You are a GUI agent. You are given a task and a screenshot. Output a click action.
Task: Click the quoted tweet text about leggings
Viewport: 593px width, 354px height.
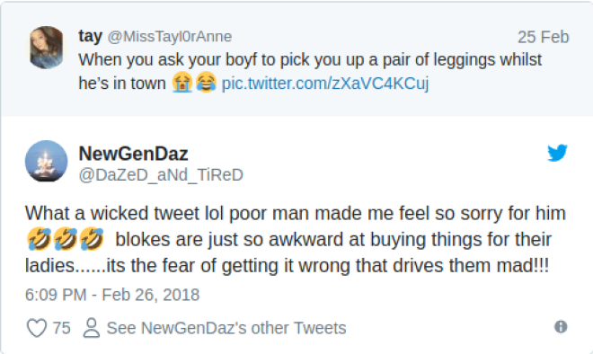[x=310, y=72]
